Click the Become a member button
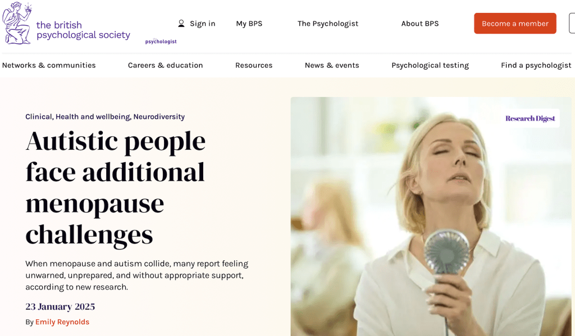Image resolution: width=575 pixels, height=336 pixels. click(x=515, y=24)
